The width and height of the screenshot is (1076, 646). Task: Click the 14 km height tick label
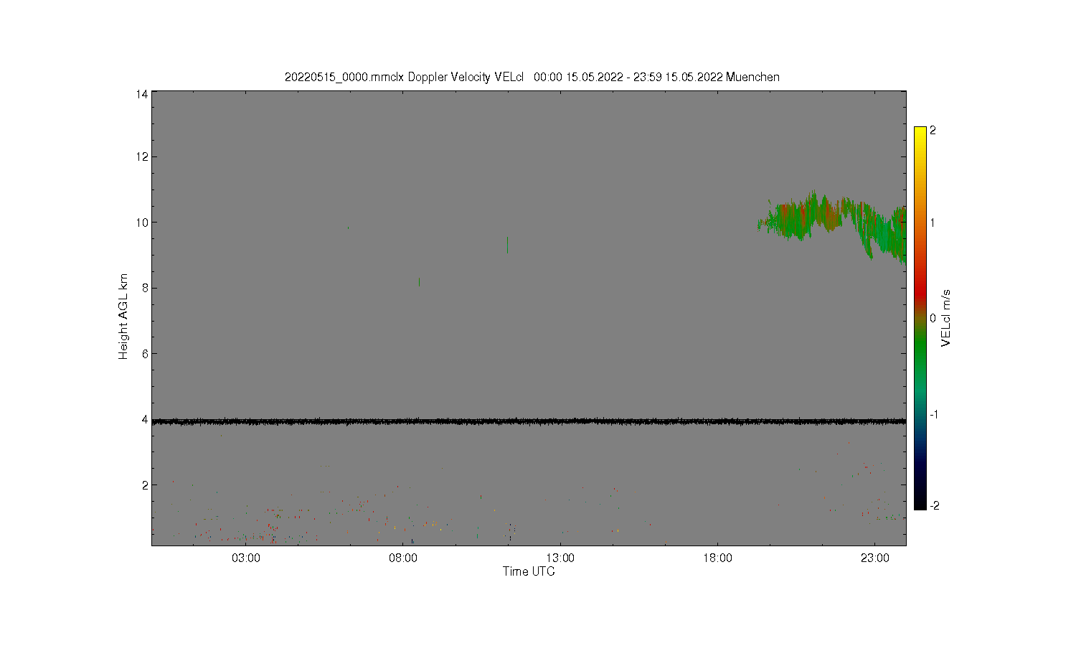click(x=142, y=94)
